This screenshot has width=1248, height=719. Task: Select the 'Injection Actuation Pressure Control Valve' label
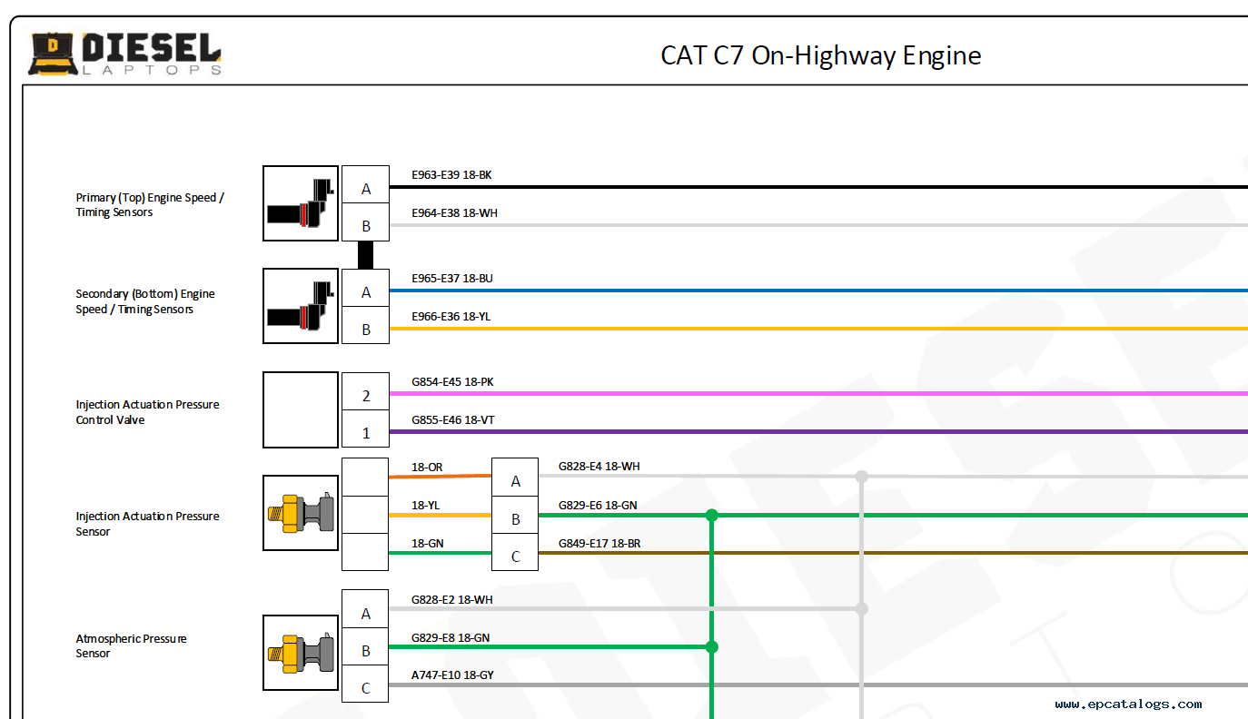pos(147,412)
